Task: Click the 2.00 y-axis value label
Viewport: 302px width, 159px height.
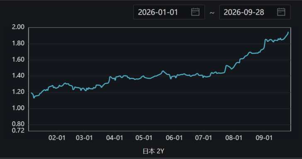Action: click(18, 27)
